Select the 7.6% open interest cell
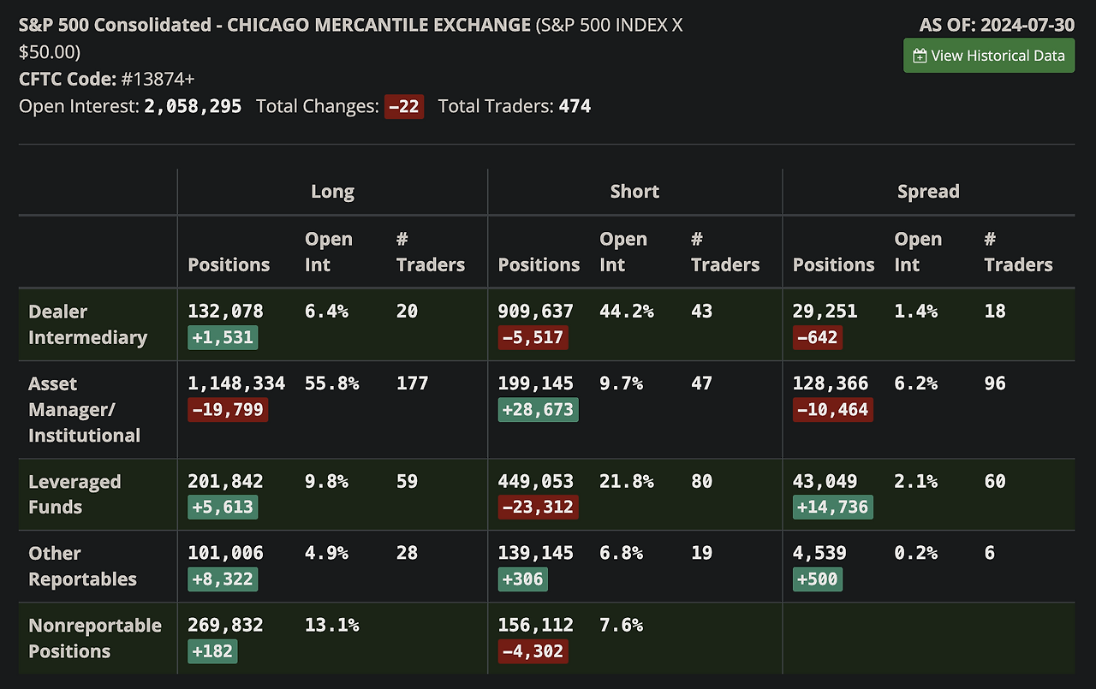 622,625
